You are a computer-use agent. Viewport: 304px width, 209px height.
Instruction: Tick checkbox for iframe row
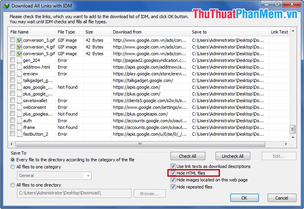pyautogui.click(x=12, y=127)
